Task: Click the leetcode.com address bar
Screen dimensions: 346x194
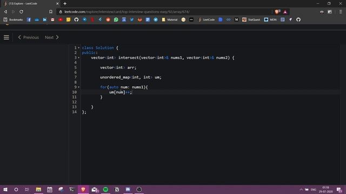Action: pyautogui.click(x=163, y=12)
